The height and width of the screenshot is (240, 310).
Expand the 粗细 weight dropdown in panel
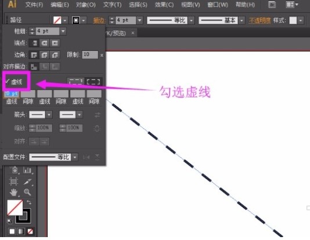coord(63,31)
